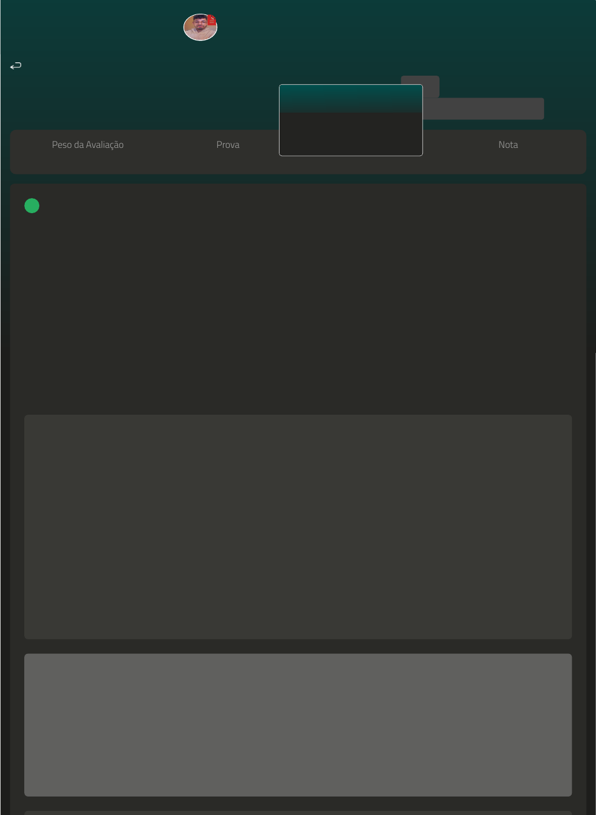Click the dark lower area of the popup

[351, 135]
